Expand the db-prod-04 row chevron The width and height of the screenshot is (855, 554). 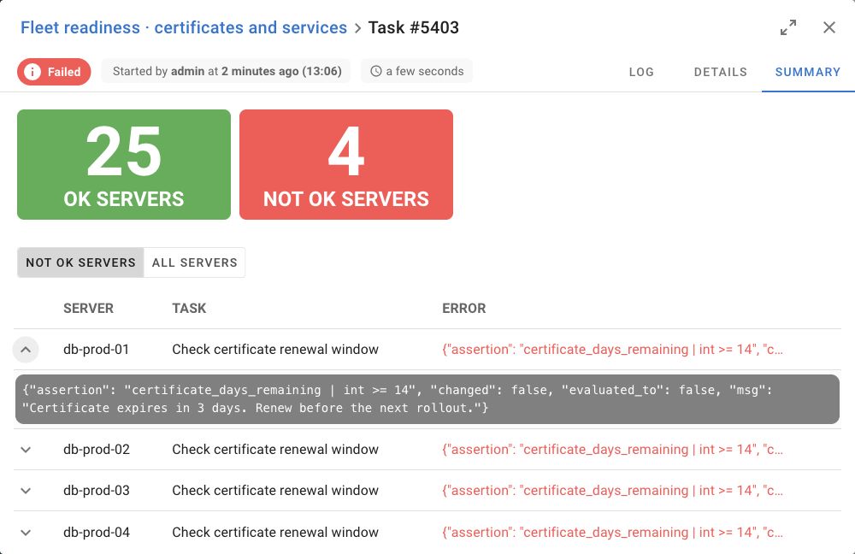[26, 533]
